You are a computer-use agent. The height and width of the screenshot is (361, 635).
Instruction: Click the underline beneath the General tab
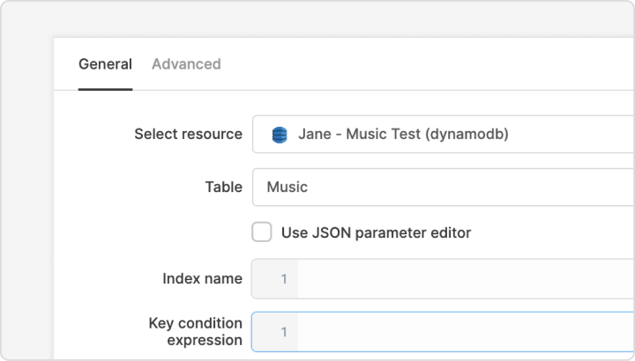(x=105, y=89)
